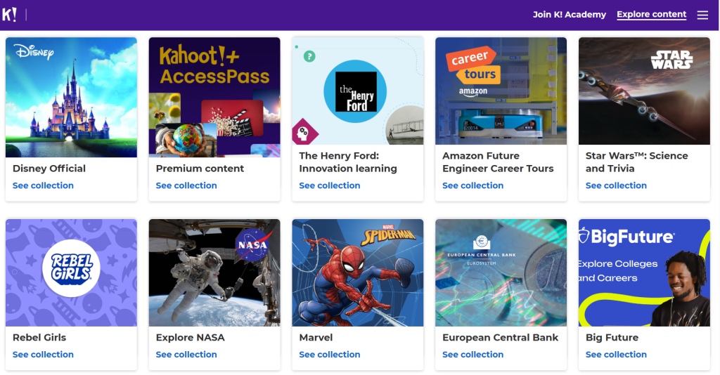
Task: Open the European Central Bank thumbnail
Action: pyautogui.click(x=501, y=272)
